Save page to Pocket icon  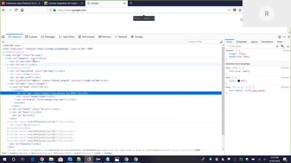point(235,10)
